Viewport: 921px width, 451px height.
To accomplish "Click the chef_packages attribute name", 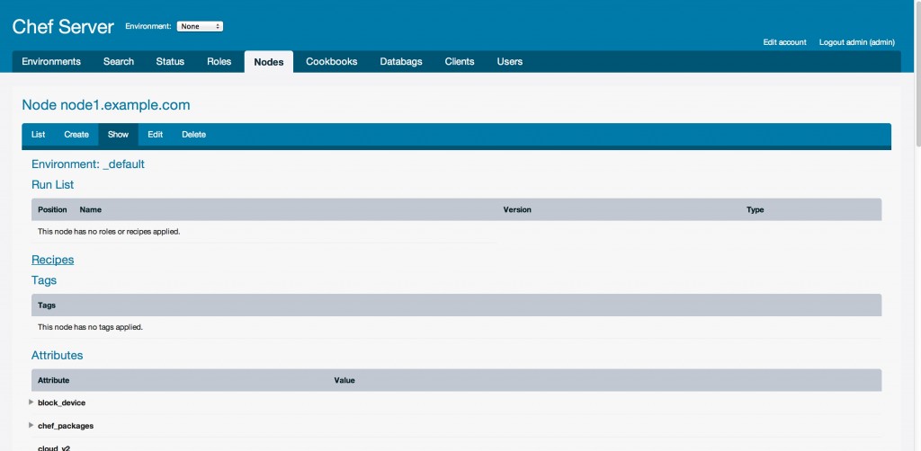I will point(66,426).
